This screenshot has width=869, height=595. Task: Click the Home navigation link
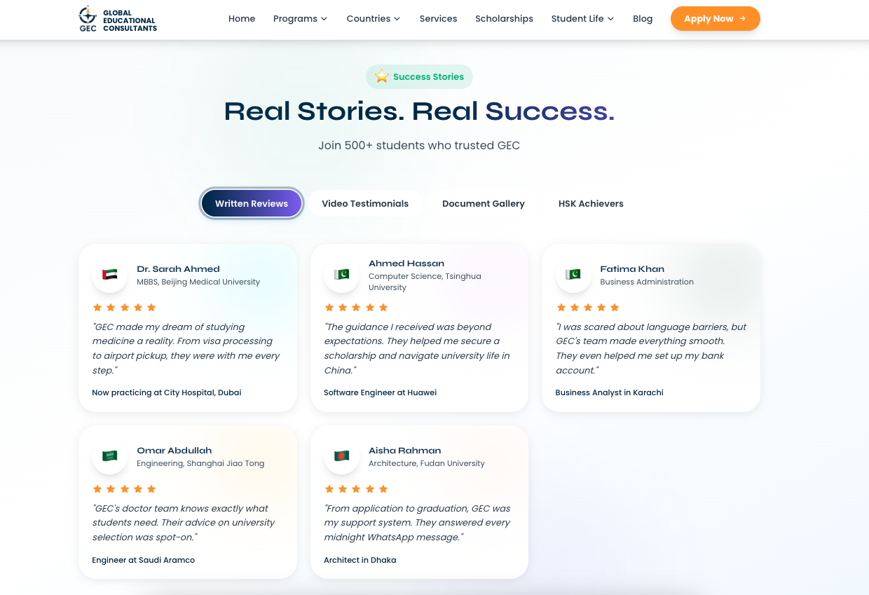pyautogui.click(x=242, y=19)
